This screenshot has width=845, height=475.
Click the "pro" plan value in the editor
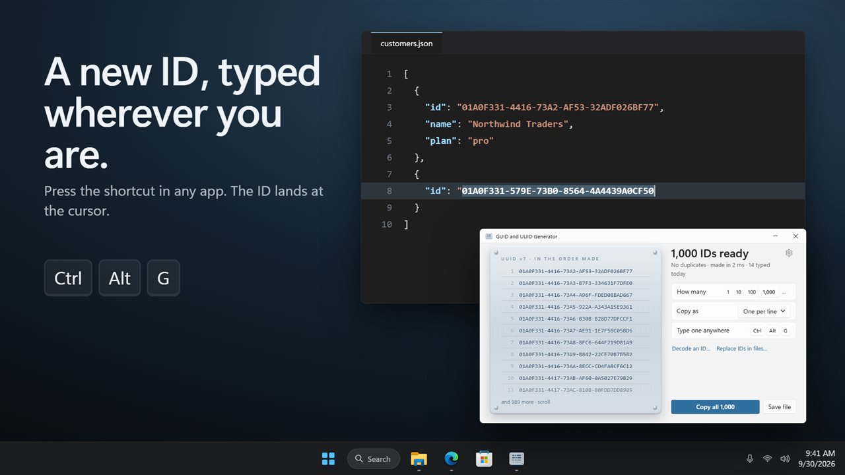tap(481, 141)
